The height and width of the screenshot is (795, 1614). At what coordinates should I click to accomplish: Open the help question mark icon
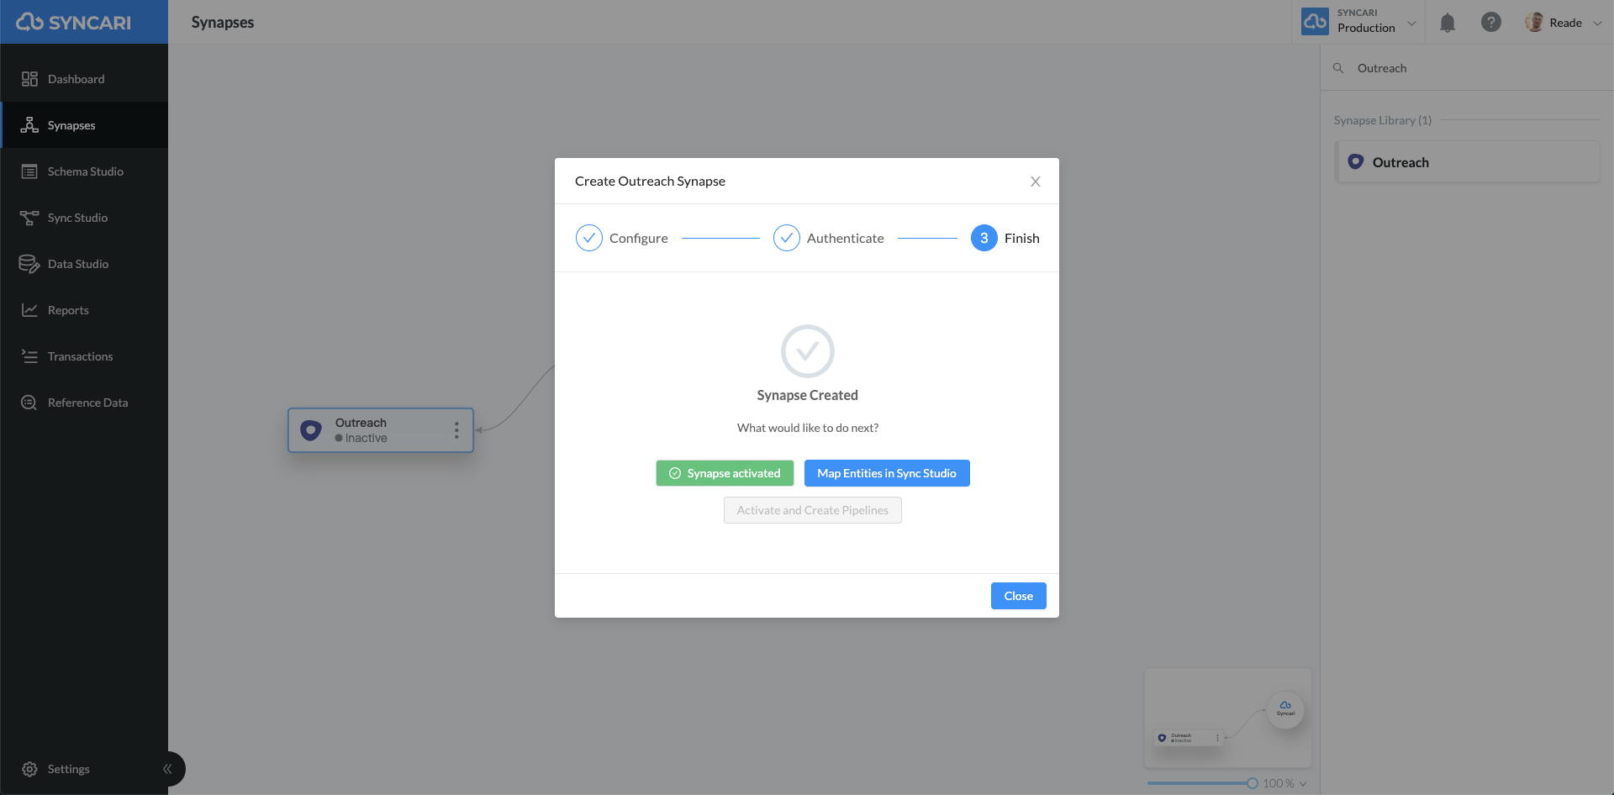pyautogui.click(x=1491, y=23)
